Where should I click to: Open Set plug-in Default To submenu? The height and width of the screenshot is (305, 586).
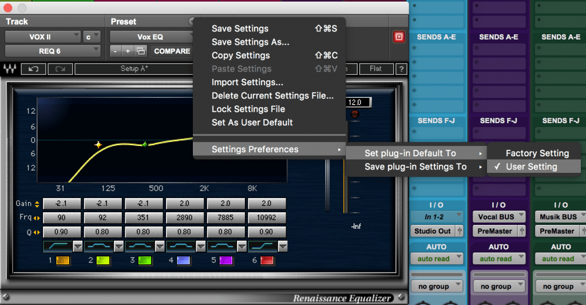pyautogui.click(x=416, y=153)
